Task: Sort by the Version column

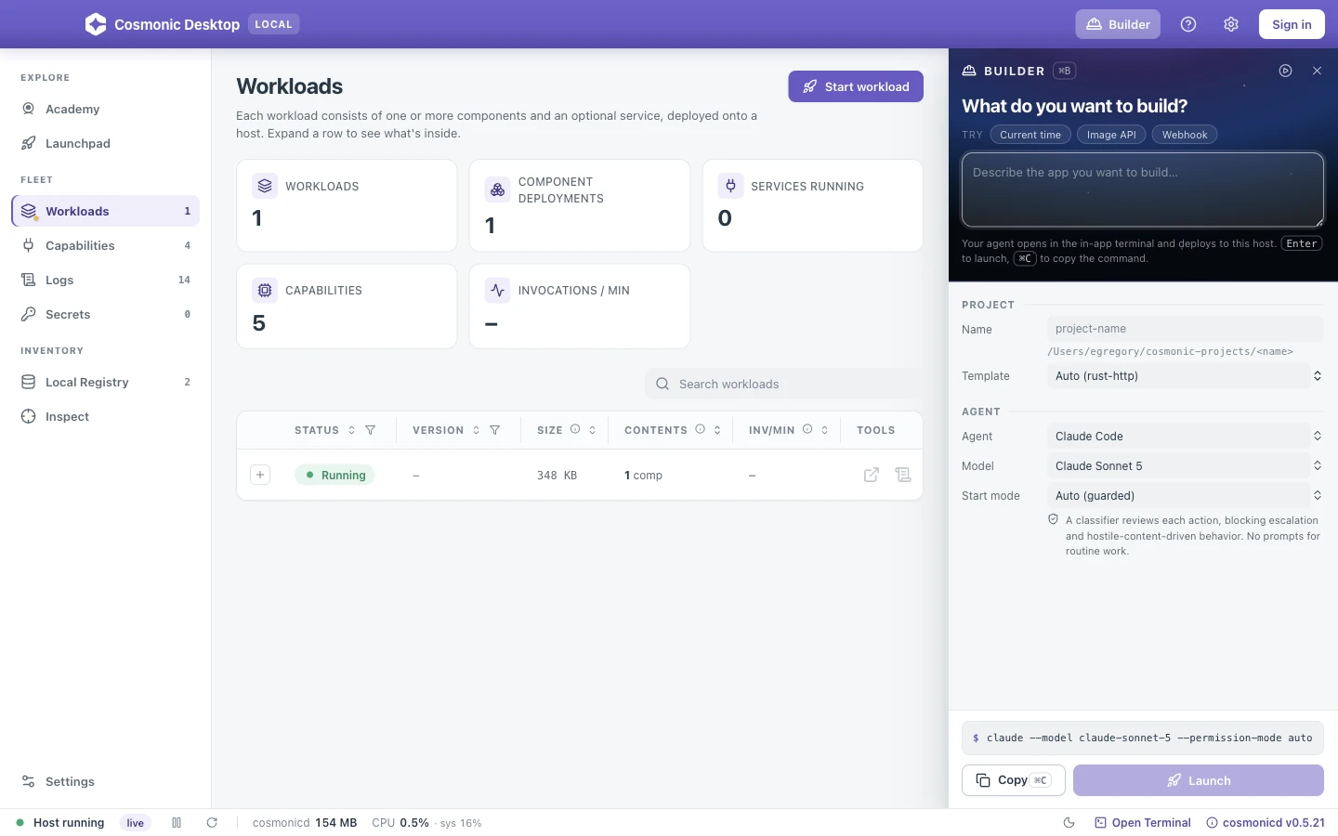Action: tap(476, 430)
